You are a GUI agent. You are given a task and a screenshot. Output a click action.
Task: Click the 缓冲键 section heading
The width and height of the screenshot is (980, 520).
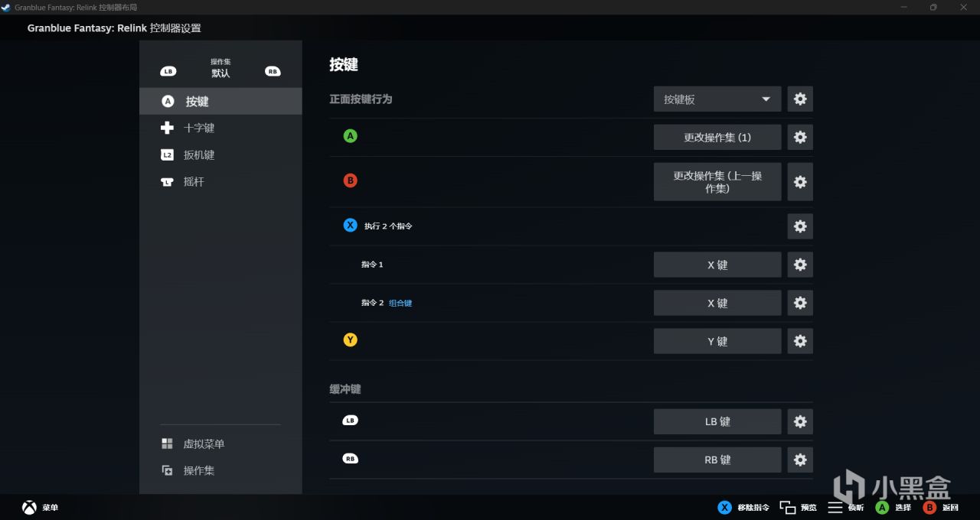[345, 388]
